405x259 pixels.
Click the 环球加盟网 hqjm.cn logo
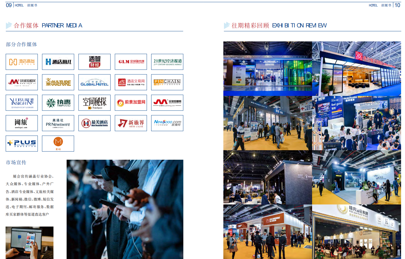[22, 82]
